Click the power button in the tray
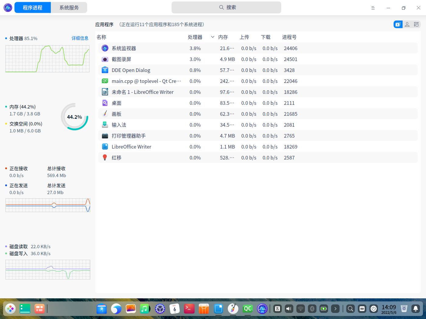The width and height of the screenshot is (426, 319). (374, 309)
